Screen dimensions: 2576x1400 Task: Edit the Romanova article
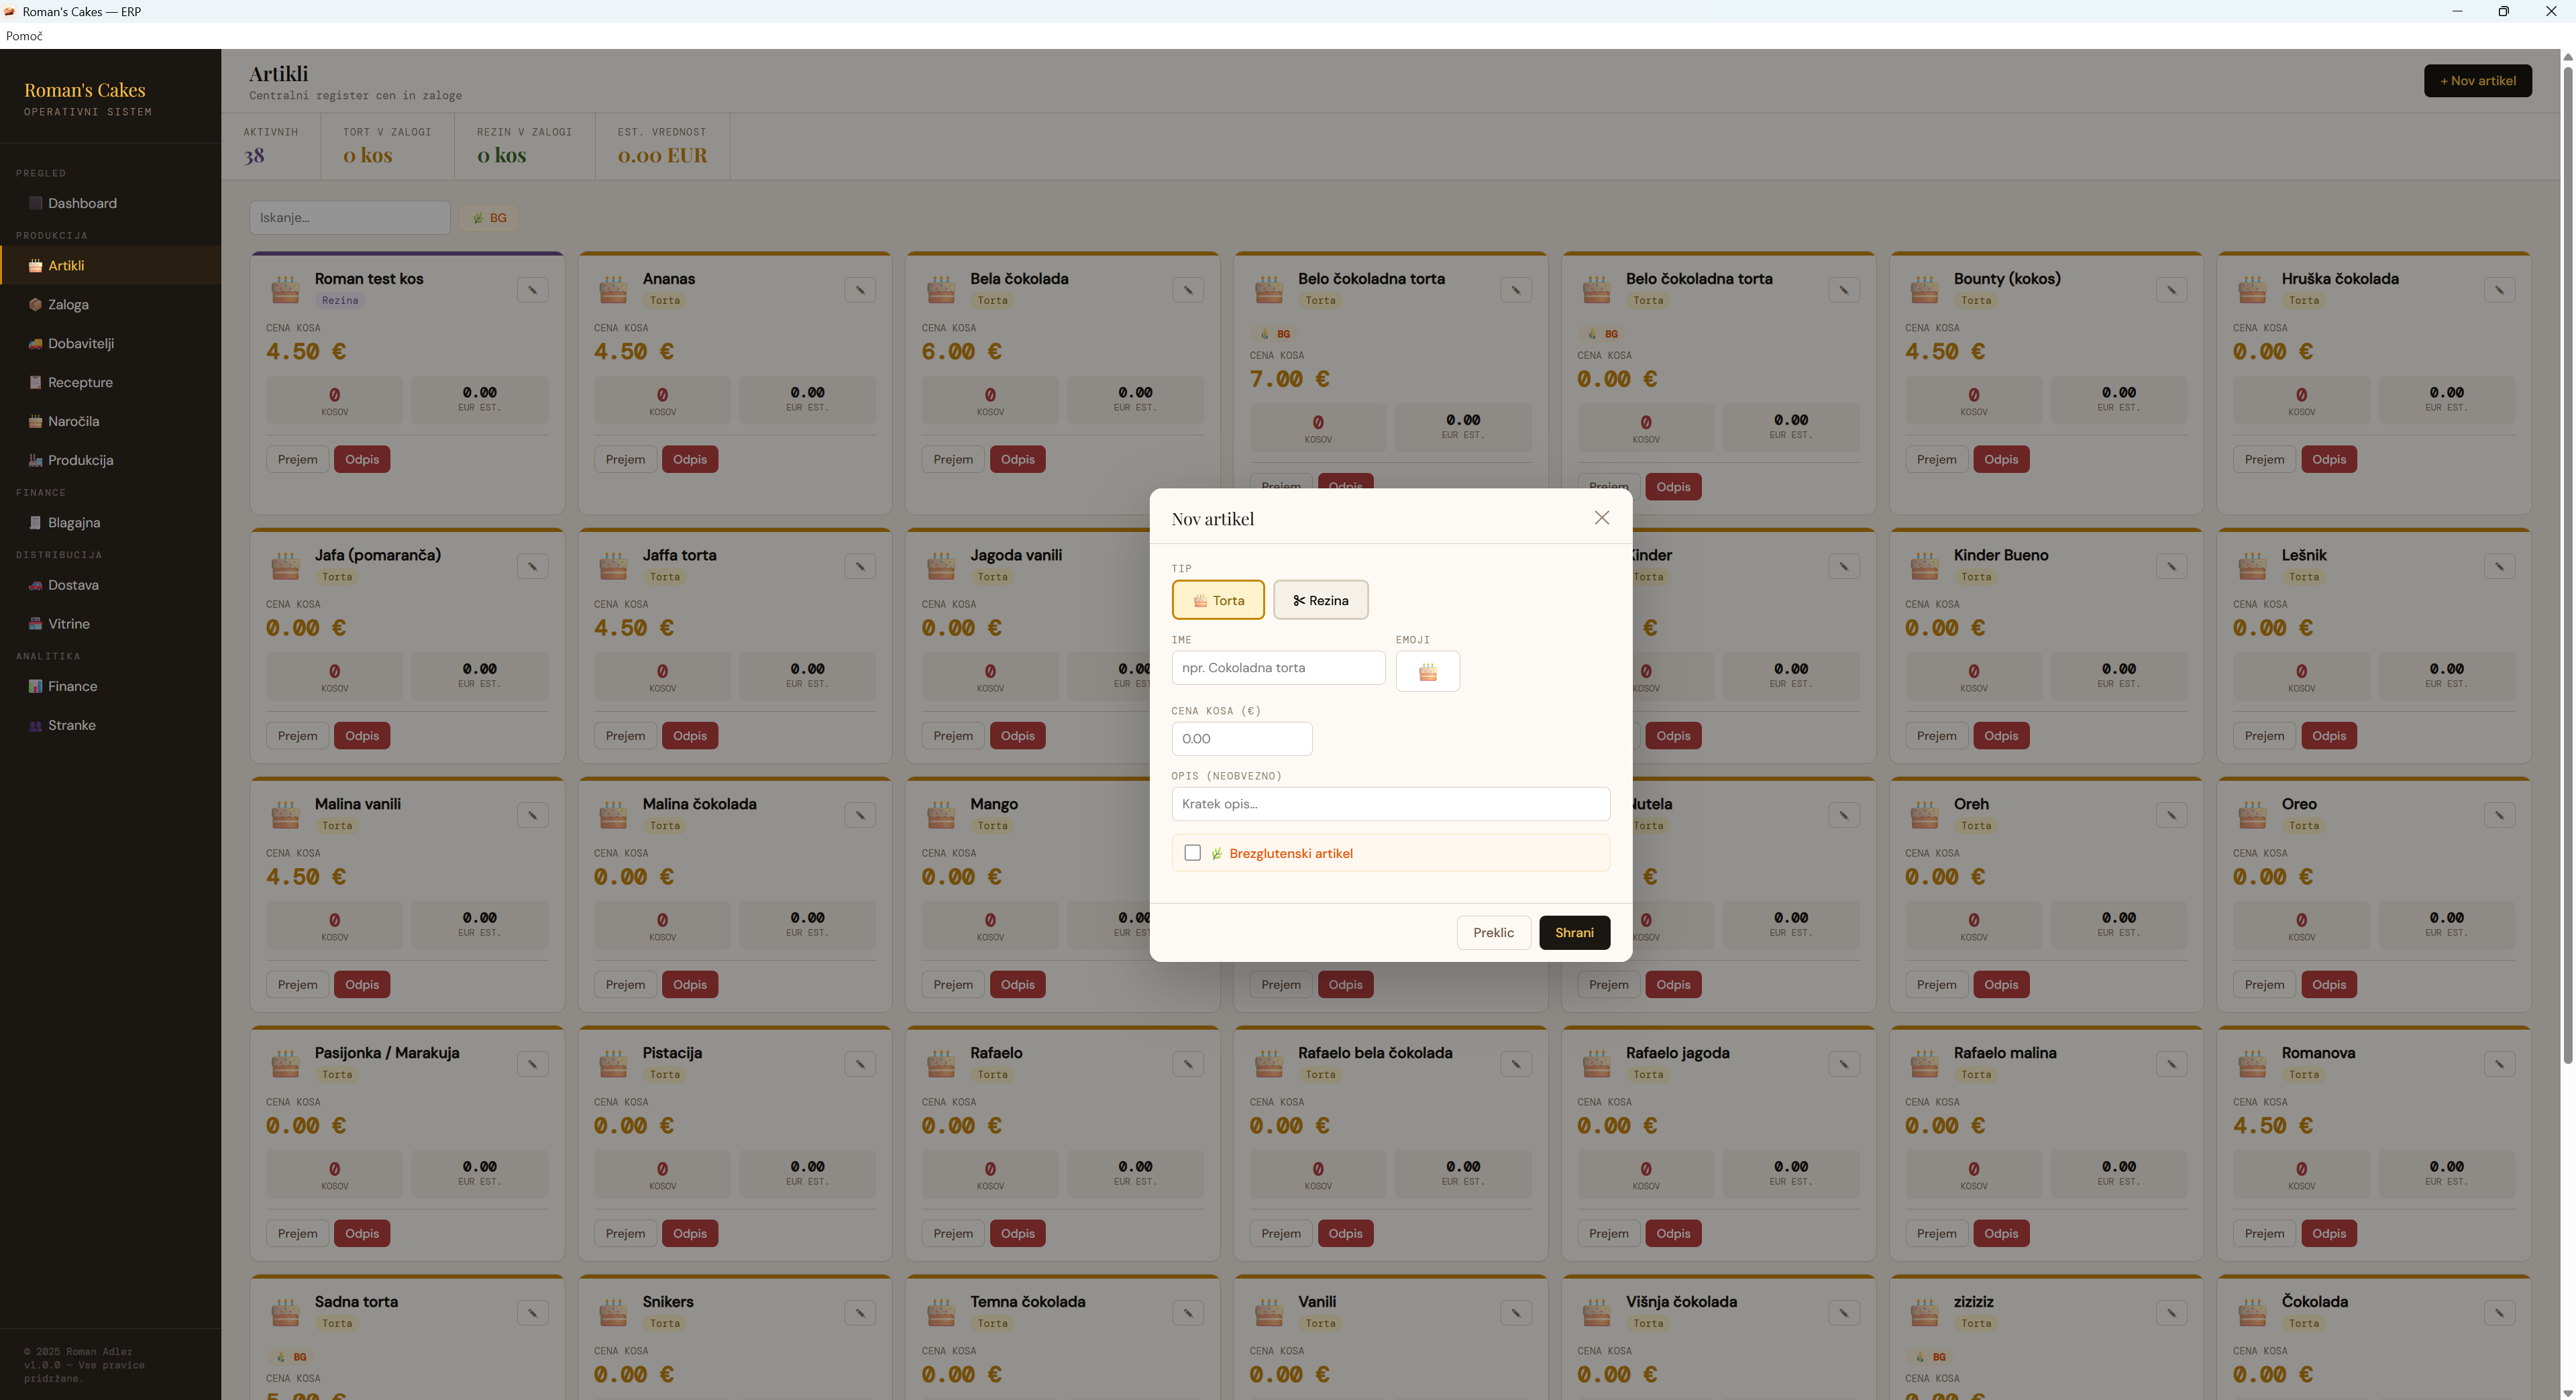click(x=2500, y=1064)
